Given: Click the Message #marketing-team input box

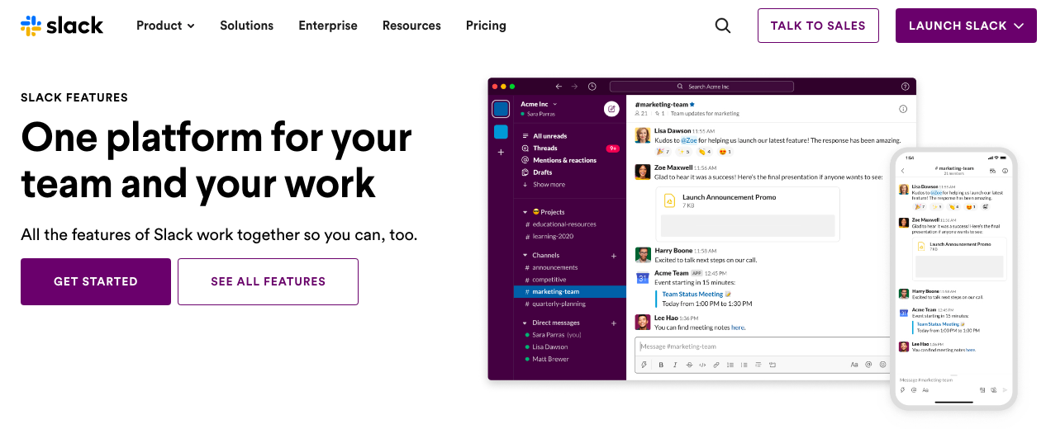Looking at the screenshot, I should [764, 346].
